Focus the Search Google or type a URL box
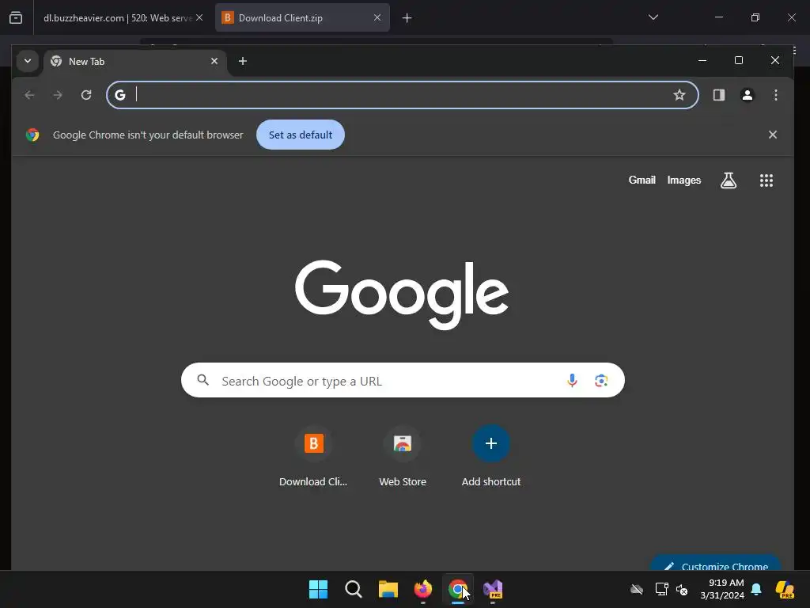The width and height of the screenshot is (810, 608). 403,381
